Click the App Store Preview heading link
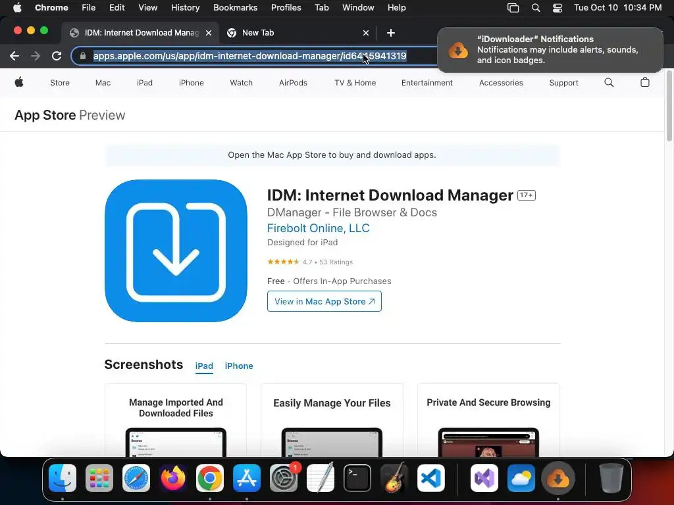Image resolution: width=674 pixels, height=505 pixels. pyautogui.click(x=70, y=115)
